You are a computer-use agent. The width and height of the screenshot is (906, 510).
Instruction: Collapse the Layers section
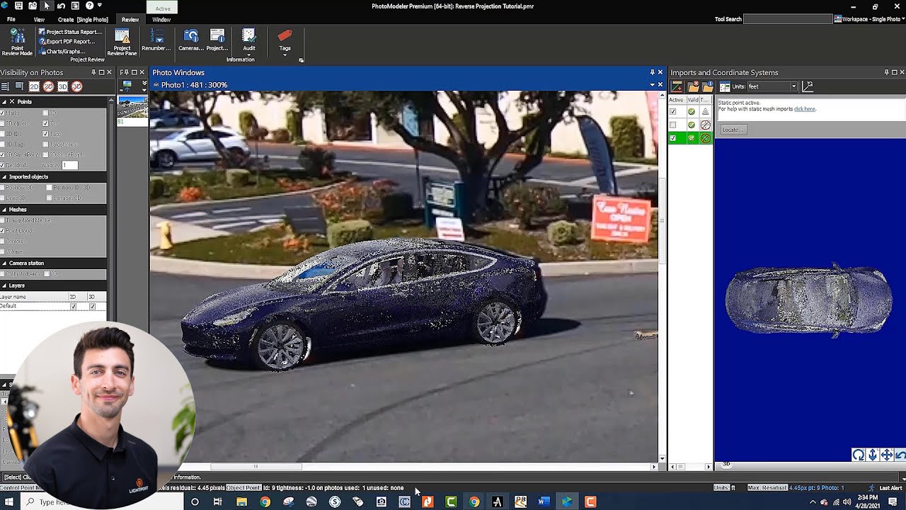pyautogui.click(x=4, y=285)
